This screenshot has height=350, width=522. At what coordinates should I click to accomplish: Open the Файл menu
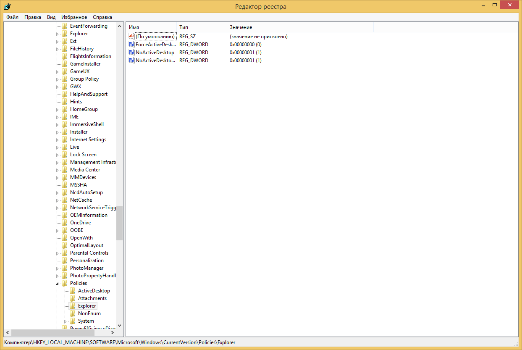(12, 17)
